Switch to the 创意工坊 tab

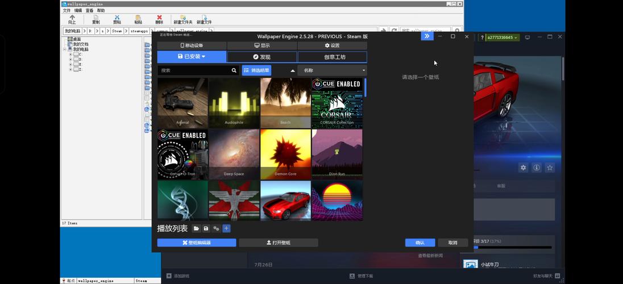(333, 57)
